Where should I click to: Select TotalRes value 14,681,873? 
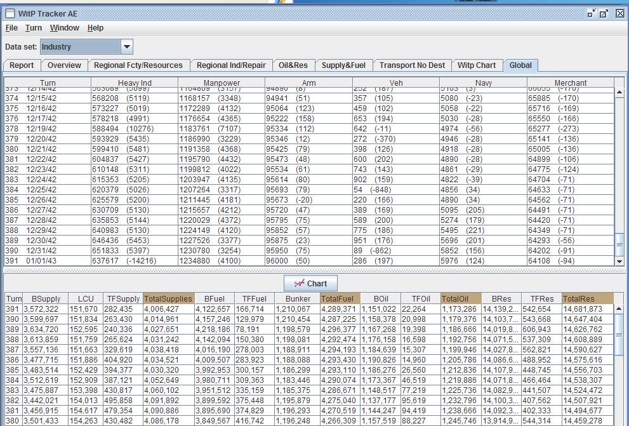coord(588,309)
